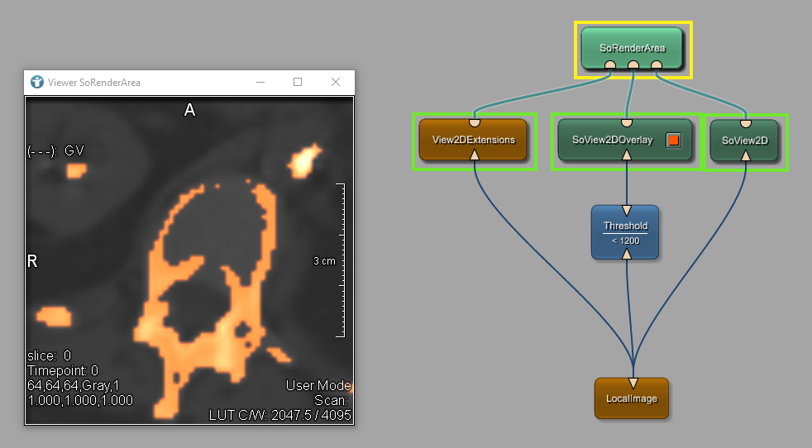Select the SoRenderArea module node
The width and height of the screenshot is (812, 448).
(632, 46)
